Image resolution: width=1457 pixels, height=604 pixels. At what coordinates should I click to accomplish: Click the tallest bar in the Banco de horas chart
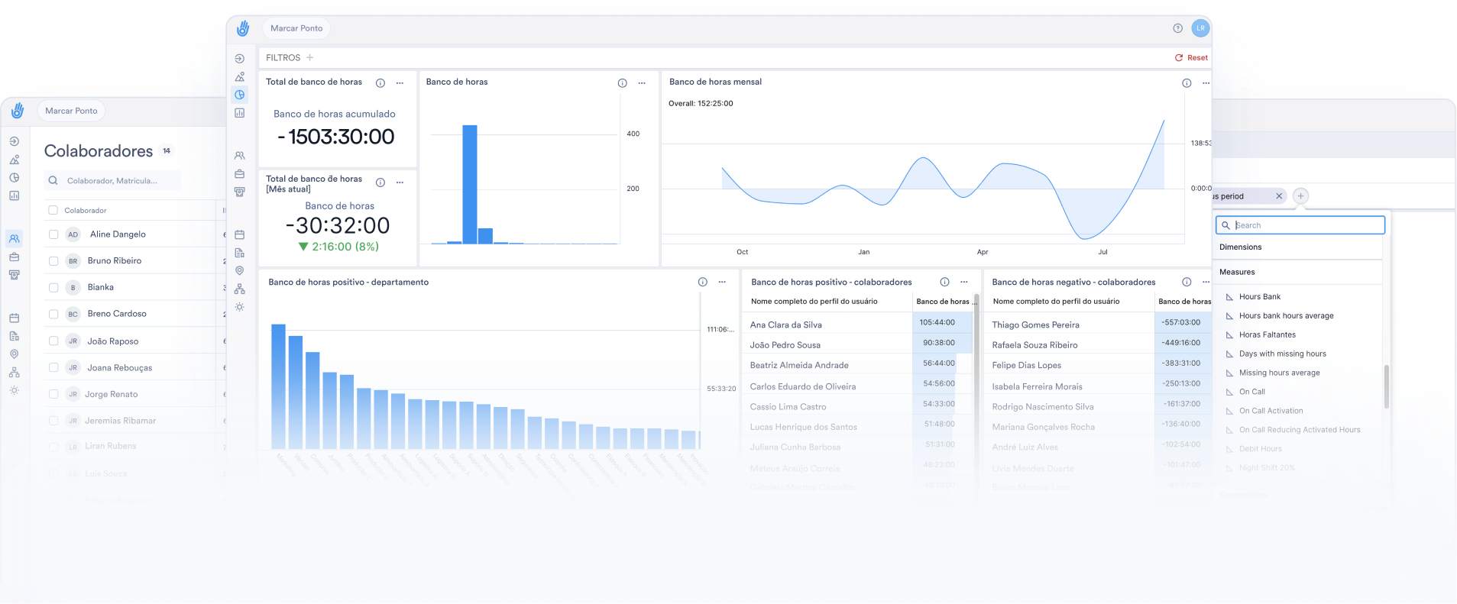pyautogui.click(x=470, y=183)
